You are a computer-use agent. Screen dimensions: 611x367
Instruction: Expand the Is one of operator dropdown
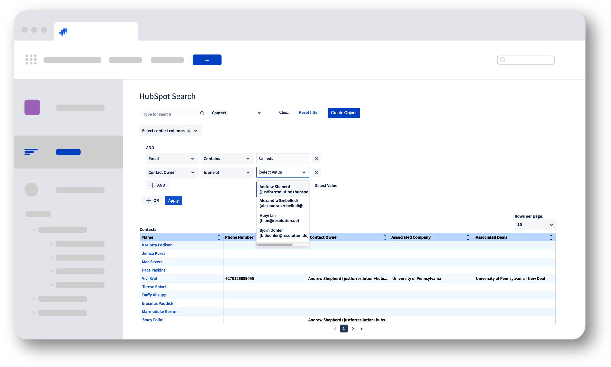(227, 172)
